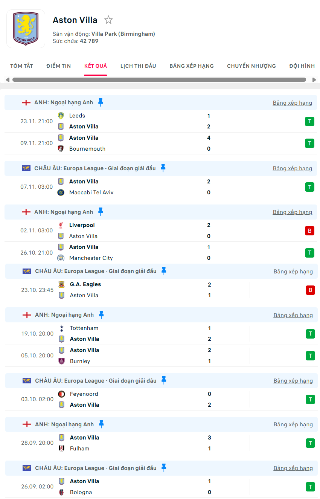Click the favorite star next to Aston Villa
The image size is (320, 499).
(108, 20)
